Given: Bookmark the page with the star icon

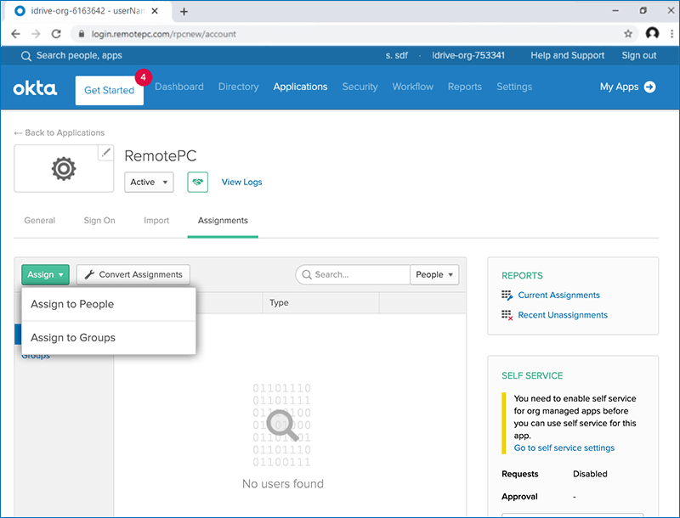Looking at the screenshot, I should (628, 34).
